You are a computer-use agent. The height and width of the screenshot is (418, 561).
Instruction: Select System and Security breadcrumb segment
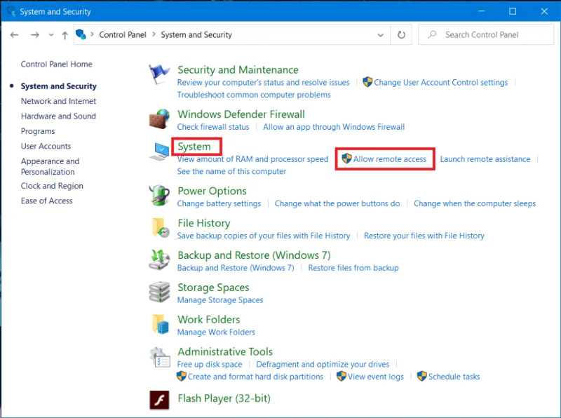point(196,34)
